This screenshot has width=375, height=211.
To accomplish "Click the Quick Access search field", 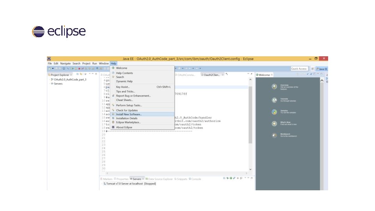I will pos(299,69).
